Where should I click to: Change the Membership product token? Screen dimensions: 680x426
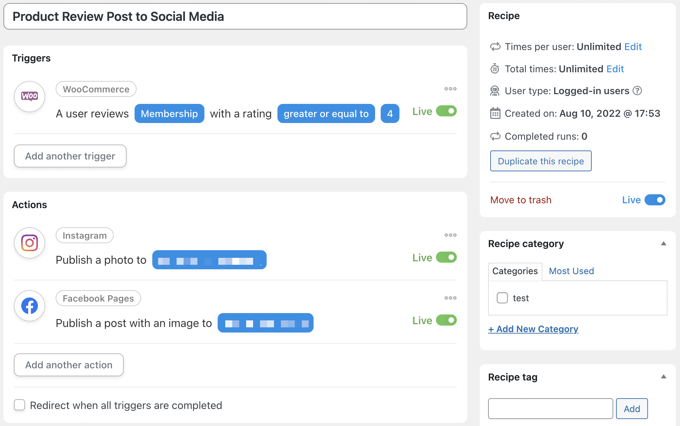click(169, 114)
